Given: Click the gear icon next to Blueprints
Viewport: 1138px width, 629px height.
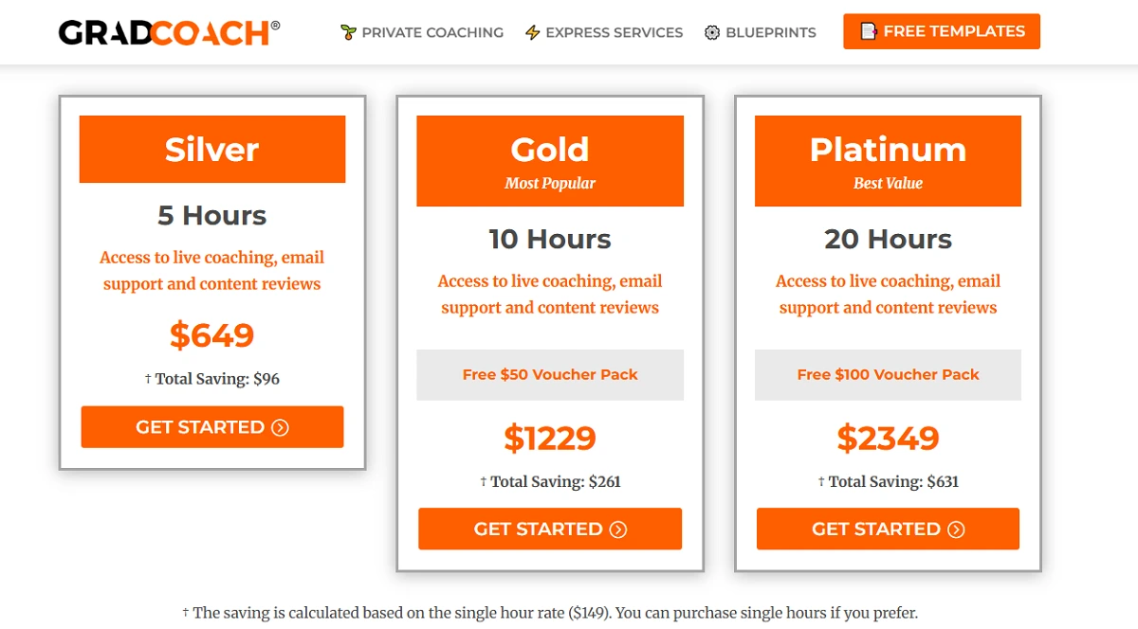Looking at the screenshot, I should 712,32.
